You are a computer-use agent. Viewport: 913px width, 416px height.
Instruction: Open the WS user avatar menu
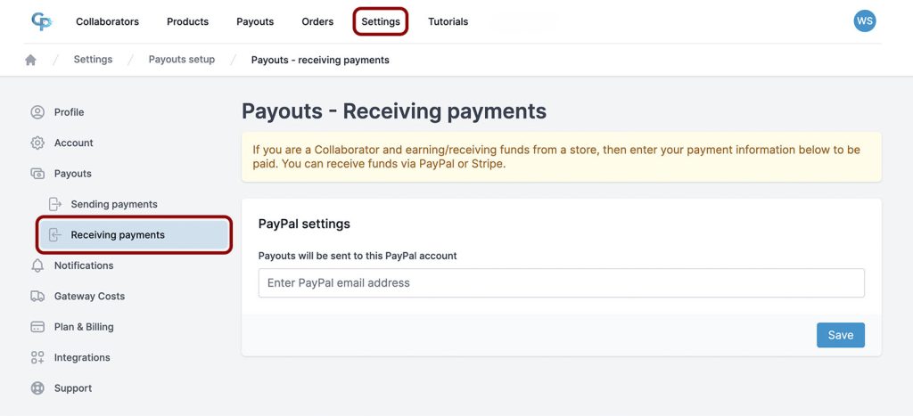[864, 21]
